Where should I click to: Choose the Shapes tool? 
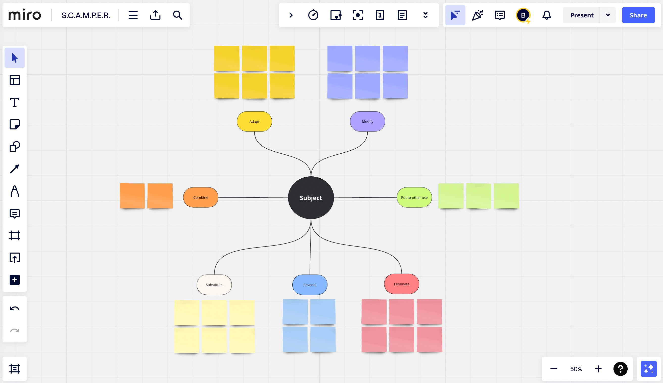click(x=14, y=147)
